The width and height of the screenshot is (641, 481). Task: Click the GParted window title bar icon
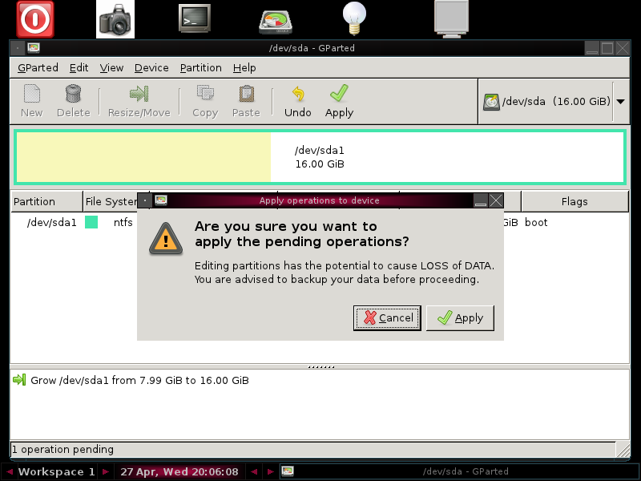(34, 48)
